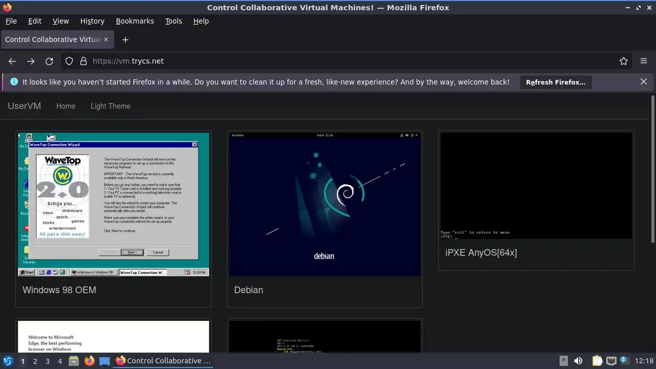Image resolution: width=656 pixels, height=369 pixels.
Task: View site security padlock info
Action: pos(84,61)
